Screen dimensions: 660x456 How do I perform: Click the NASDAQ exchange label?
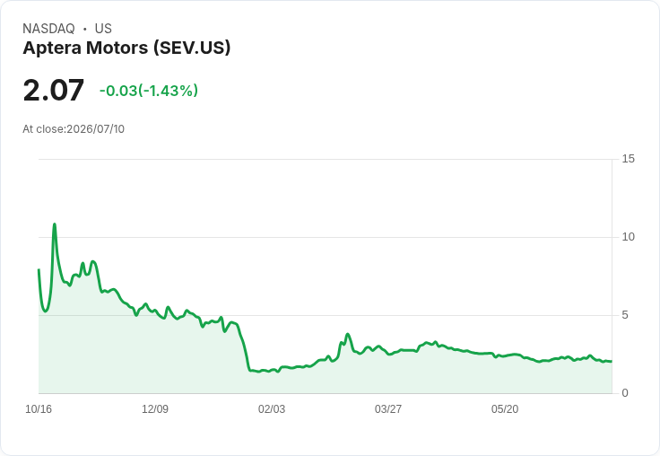[48, 29]
